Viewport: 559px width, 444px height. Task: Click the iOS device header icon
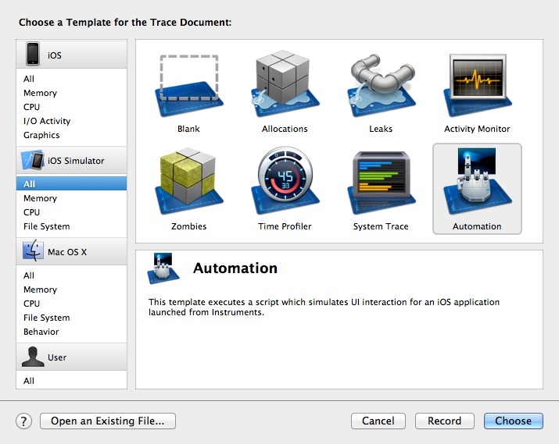(33, 54)
